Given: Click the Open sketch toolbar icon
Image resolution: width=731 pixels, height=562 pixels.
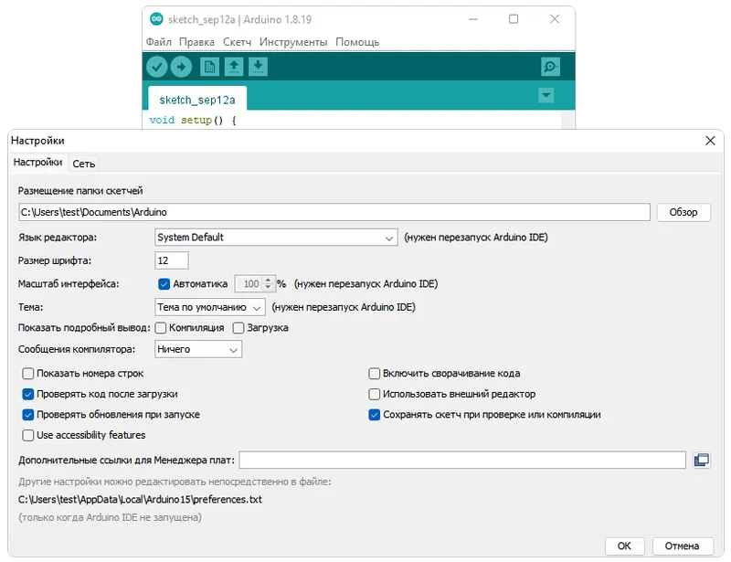Looking at the screenshot, I should pyautogui.click(x=236, y=65).
